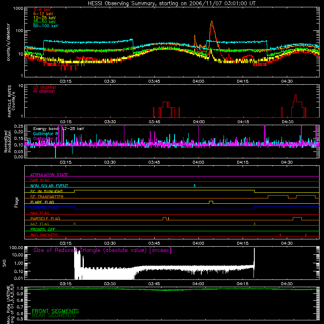Click the FLARE FLAG label

pos(42,202)
